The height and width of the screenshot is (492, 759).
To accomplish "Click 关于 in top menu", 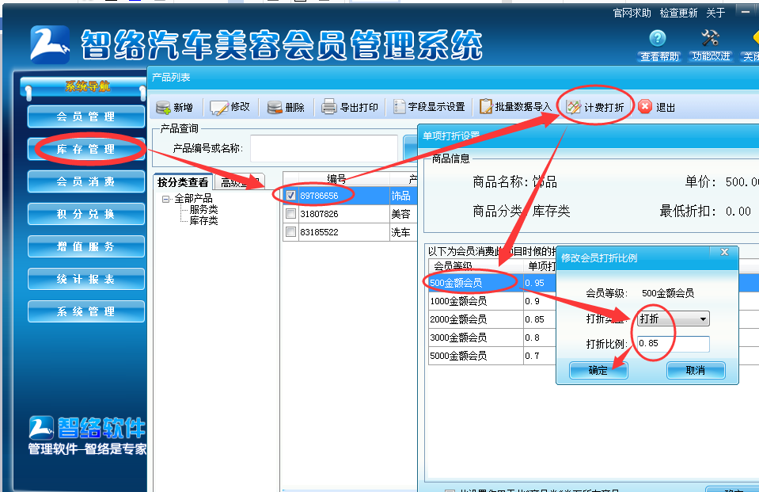I will coord(715,13).
